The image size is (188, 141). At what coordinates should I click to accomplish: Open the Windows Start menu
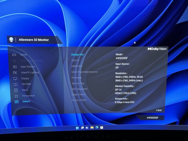[77, 128]
